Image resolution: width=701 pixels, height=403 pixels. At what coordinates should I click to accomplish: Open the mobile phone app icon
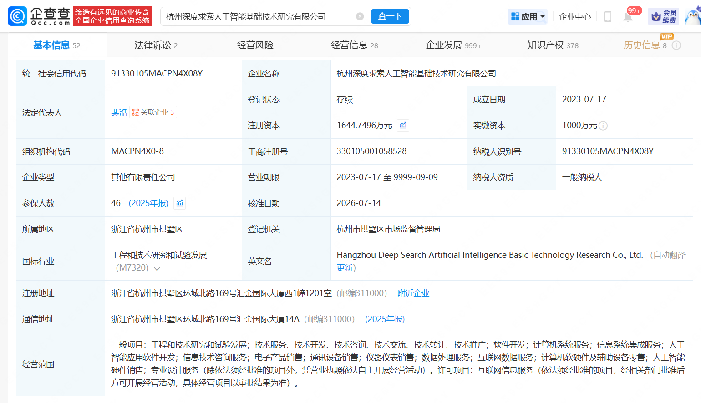[x=608, y=17]
